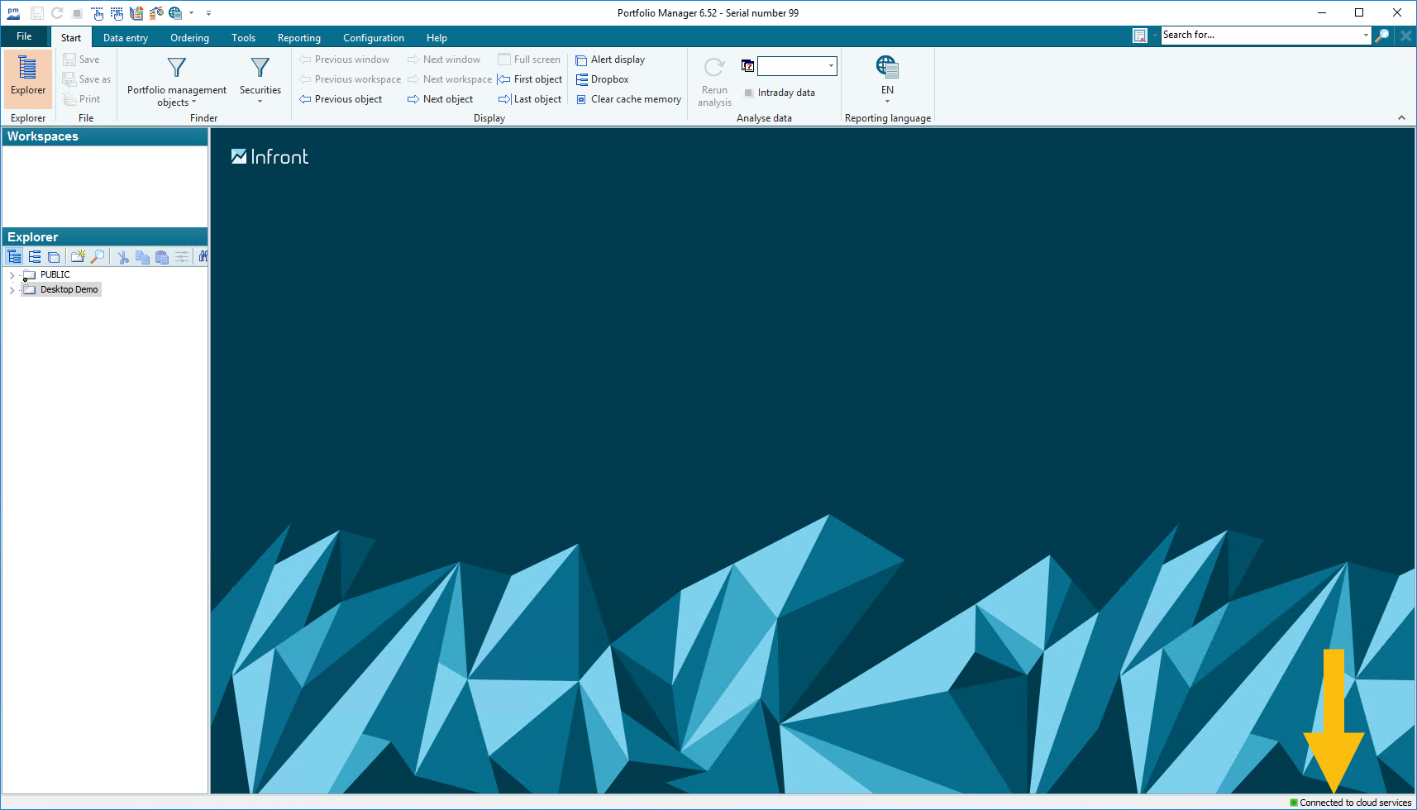Screen dimensions: 1417x810
Task: Open the Data entry ribbon tab
Action: [126, 38]
